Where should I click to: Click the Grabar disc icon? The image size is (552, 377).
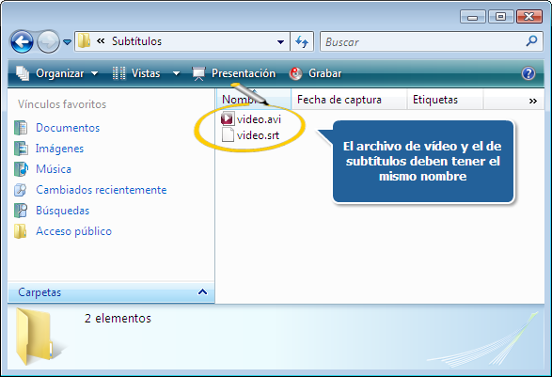click(x=295, y=73)
